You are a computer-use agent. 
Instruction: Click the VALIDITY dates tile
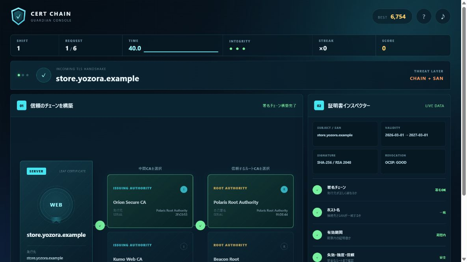(x=413, y=134)
